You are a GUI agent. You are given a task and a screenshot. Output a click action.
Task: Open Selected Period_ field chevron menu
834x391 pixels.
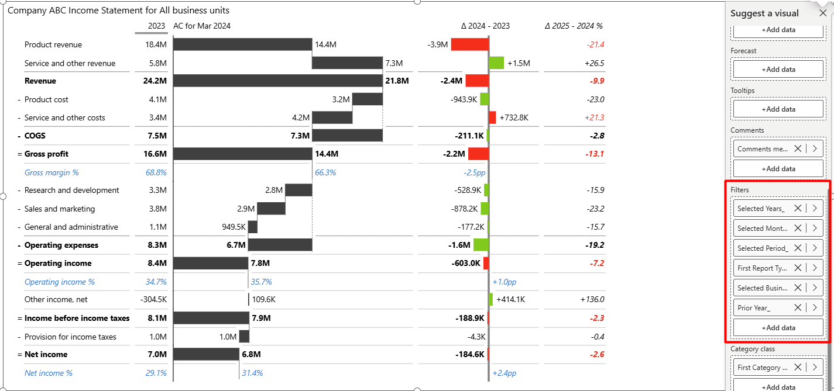[815, 248]
